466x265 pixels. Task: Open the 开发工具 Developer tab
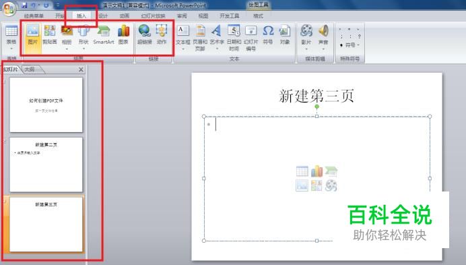230,16
